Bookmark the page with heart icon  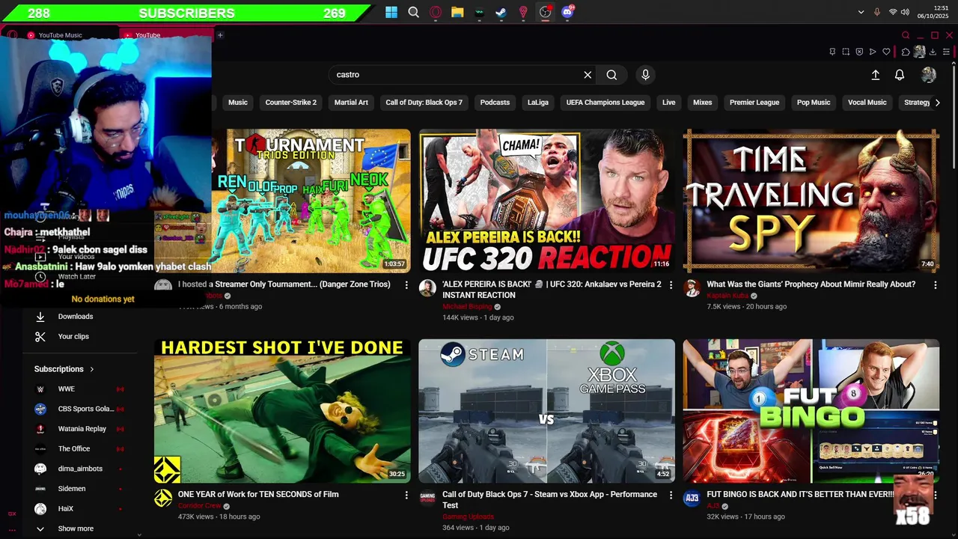[x=886, y=52]
